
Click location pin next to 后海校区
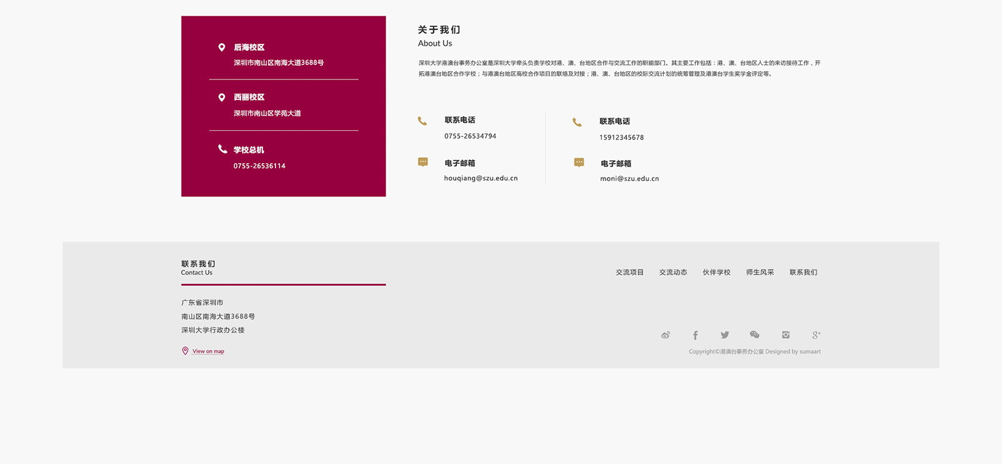pyautogui.click(x=222, y=47)
